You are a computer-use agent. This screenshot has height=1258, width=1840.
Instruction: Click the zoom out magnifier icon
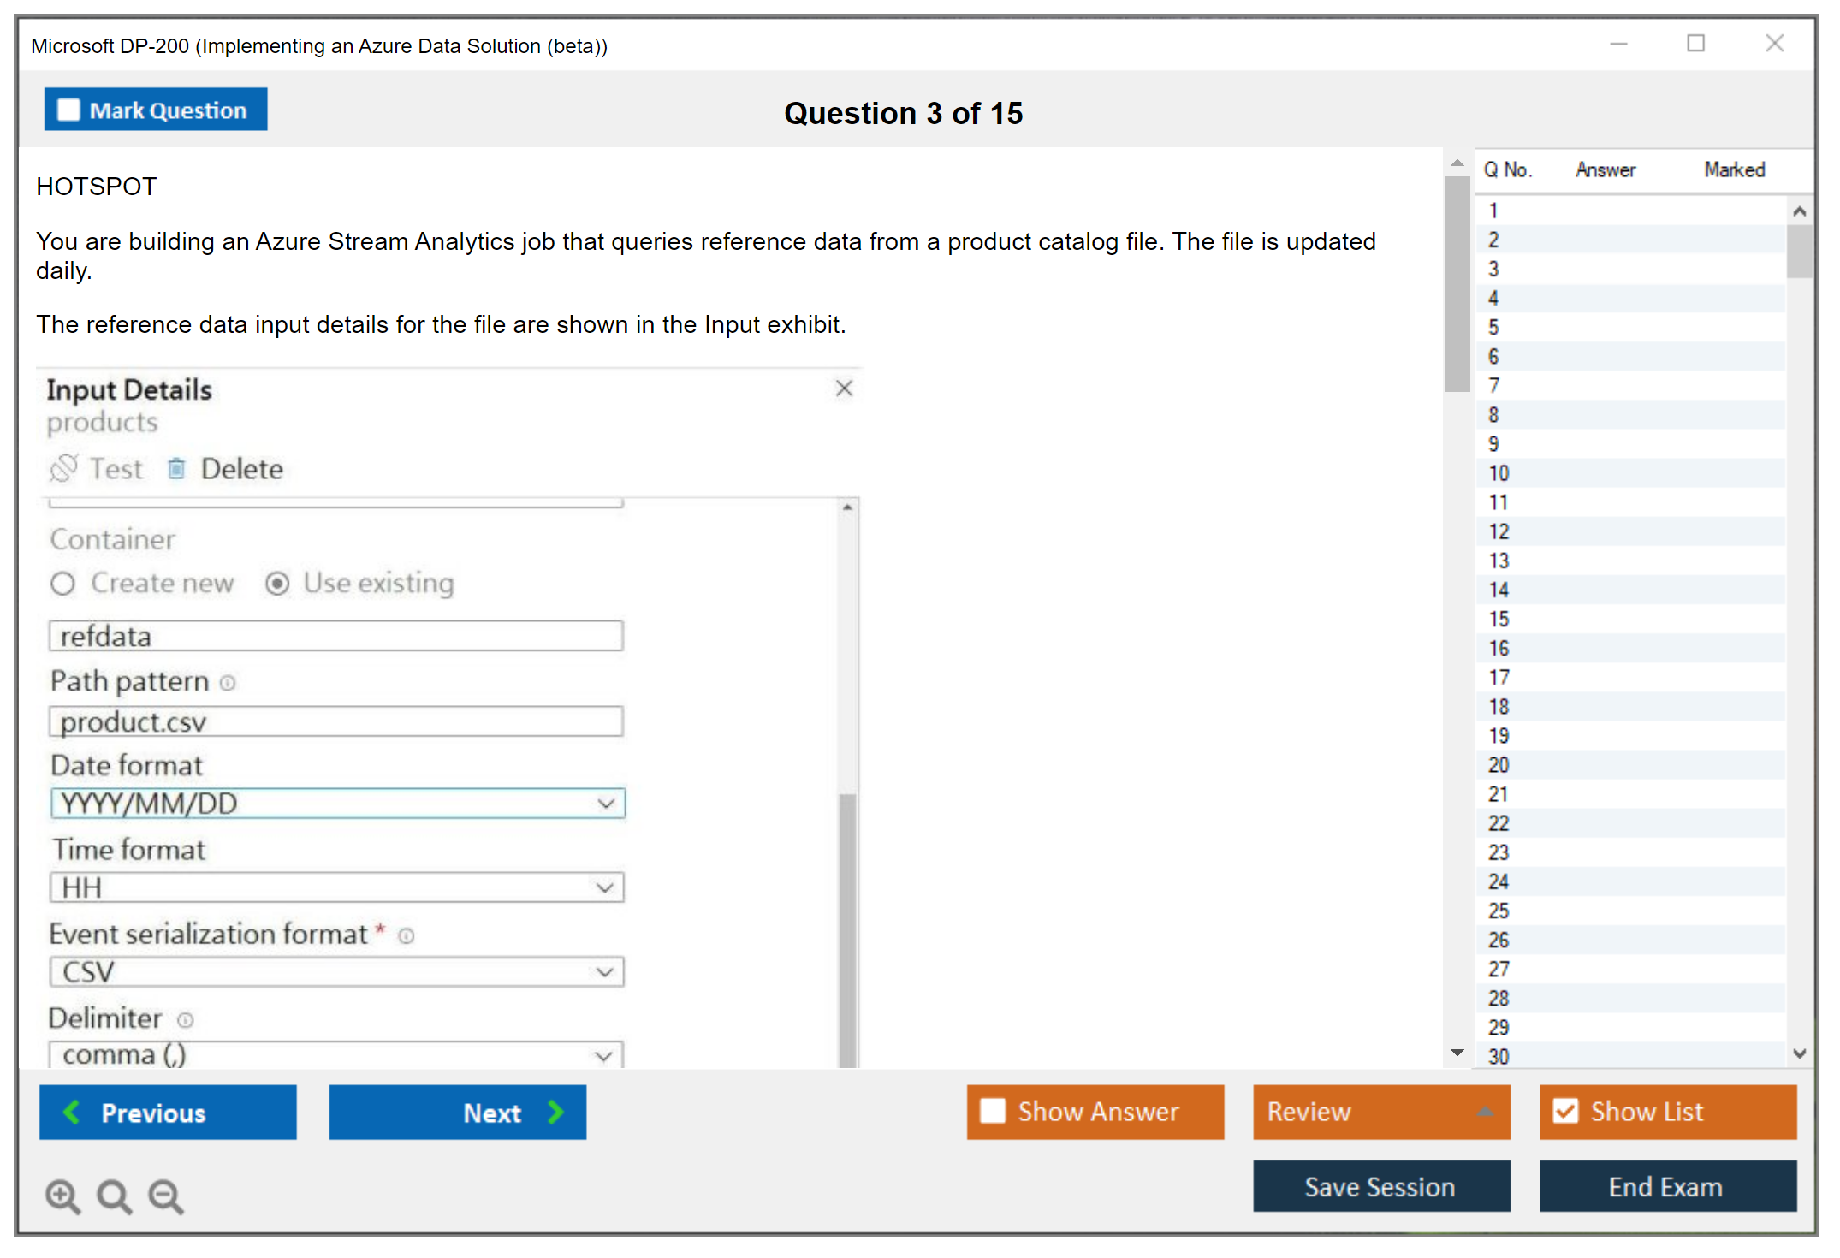[x=166, y=1196]
